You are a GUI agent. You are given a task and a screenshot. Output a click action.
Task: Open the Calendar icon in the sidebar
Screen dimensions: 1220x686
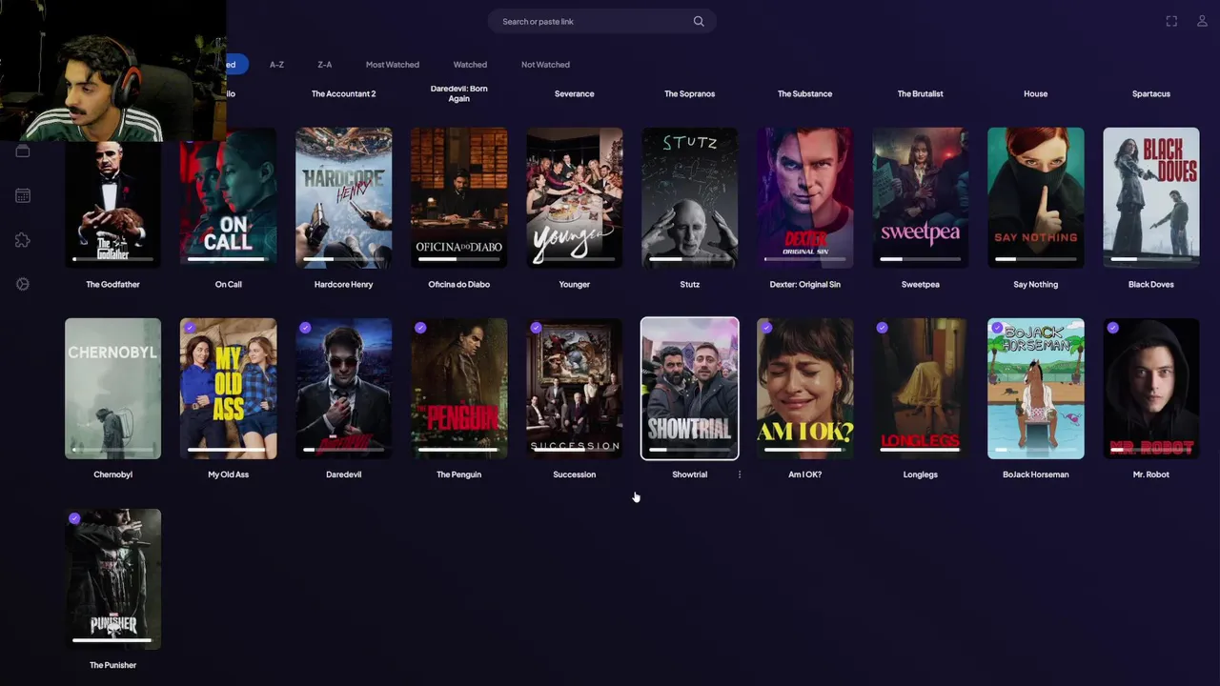(x=23, y=195)
